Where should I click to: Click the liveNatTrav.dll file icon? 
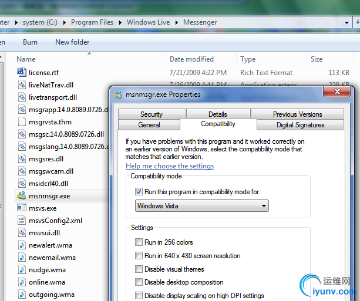coord(22,84)
